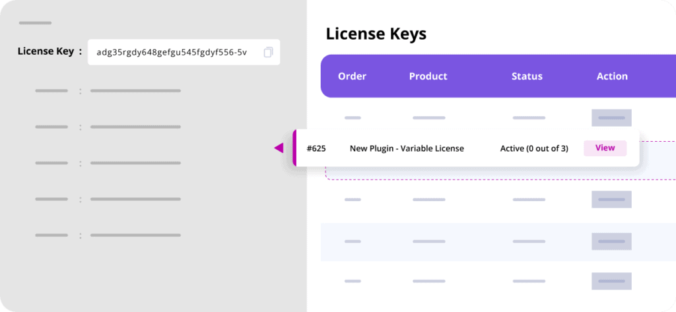Click the View button for order #625
676x312 pixels.
click(x=605, y=148)
